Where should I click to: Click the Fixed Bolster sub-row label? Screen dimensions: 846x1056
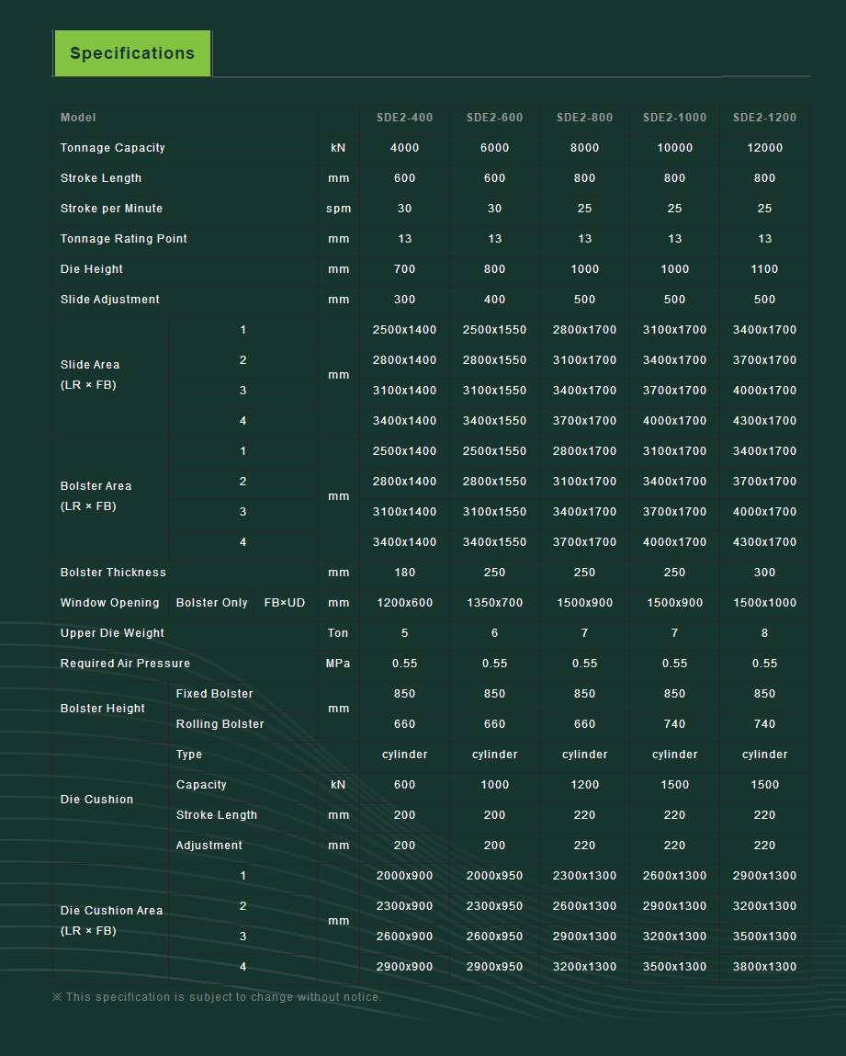(x=214, y=694)
